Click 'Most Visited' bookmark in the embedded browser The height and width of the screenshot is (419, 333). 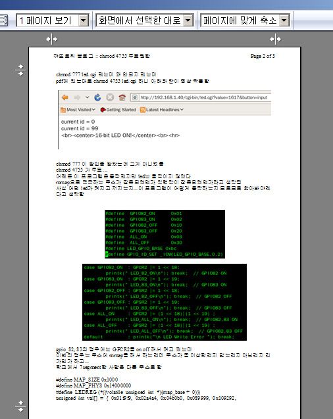78,110
